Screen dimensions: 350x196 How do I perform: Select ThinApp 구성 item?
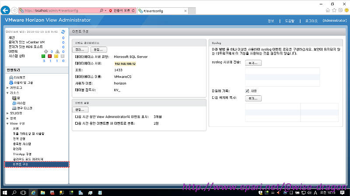click(x=22, y=154)
